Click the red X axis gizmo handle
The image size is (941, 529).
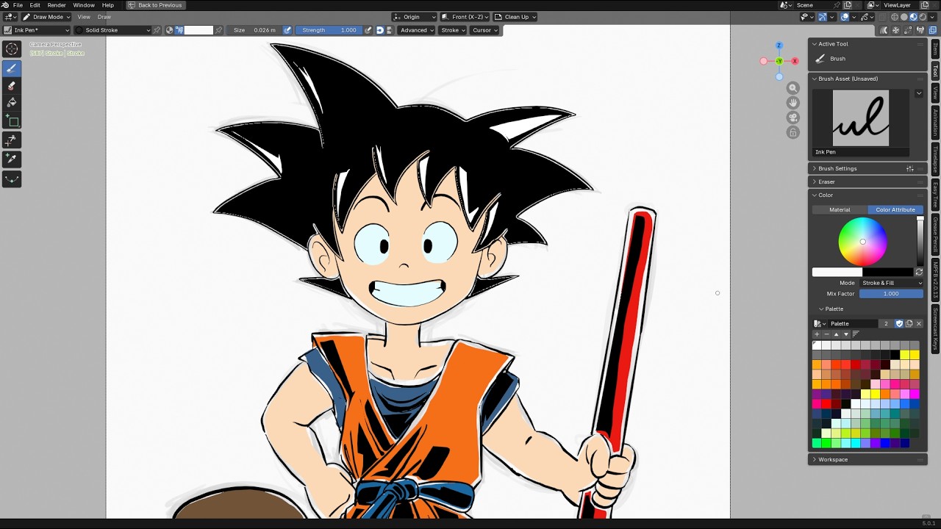coord(795,61)
